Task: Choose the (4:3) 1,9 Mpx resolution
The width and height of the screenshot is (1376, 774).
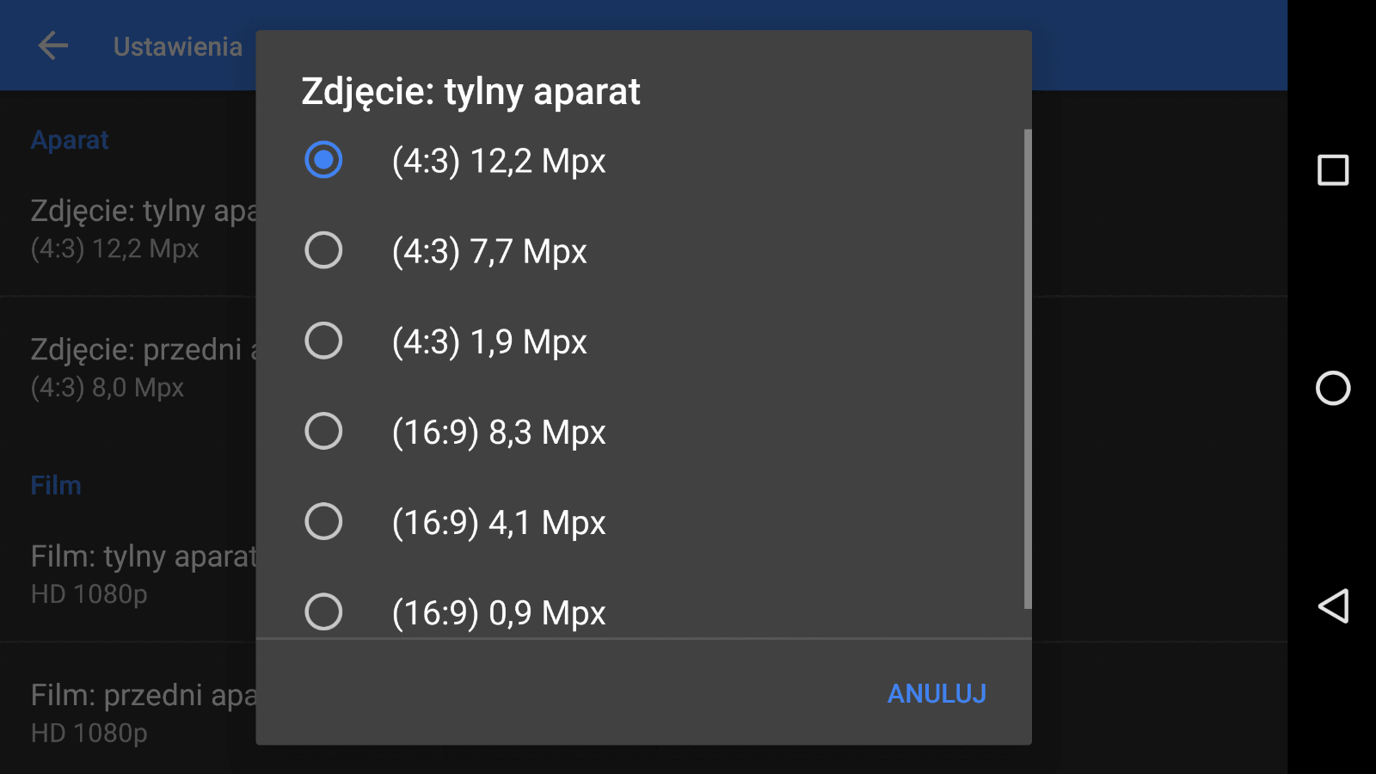Action: 324,341
